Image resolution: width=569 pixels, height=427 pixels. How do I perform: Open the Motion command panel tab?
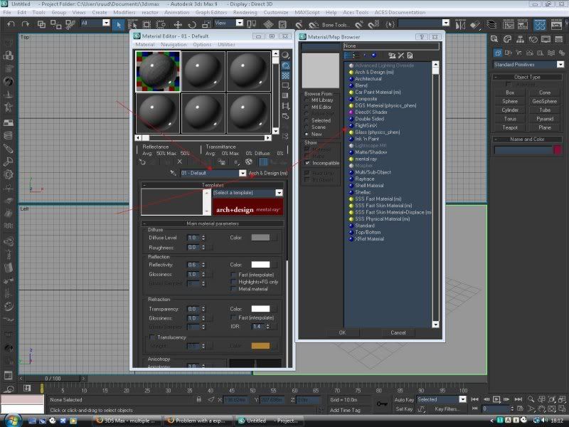[x=533, y=39]
